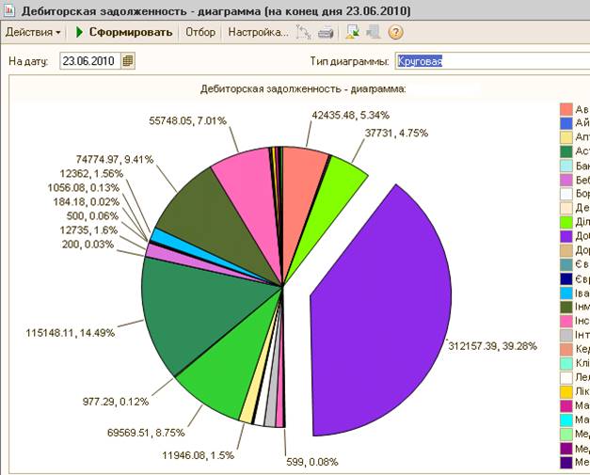
Task: Click the data label 69569.51, 8.75%
Action: tap(146, 433)
